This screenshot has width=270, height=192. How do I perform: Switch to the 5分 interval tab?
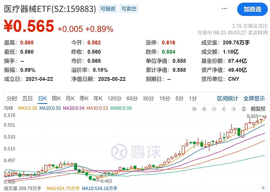[x=180, y=98]
